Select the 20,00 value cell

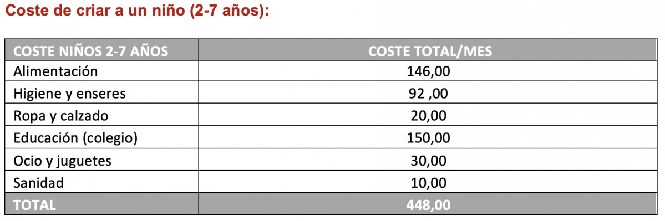point(428,116)
